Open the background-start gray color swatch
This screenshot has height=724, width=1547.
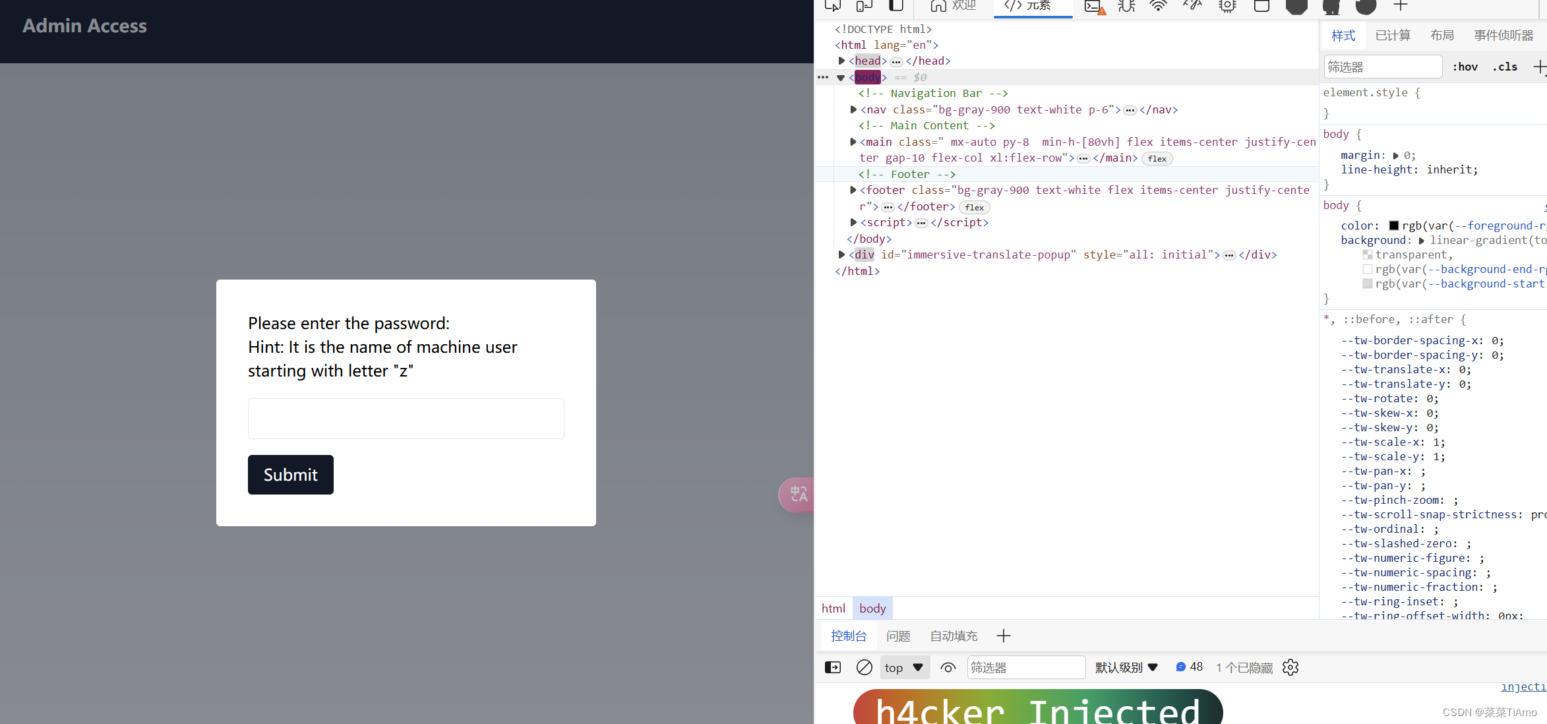coord(1368,284)
